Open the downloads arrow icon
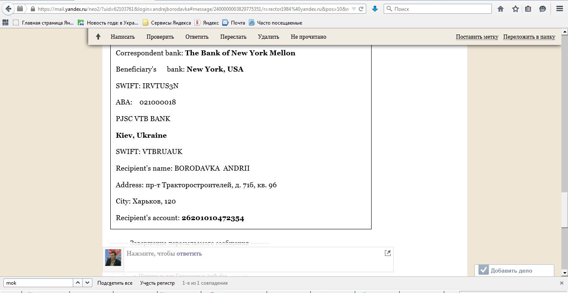 [x=375, y=9]
